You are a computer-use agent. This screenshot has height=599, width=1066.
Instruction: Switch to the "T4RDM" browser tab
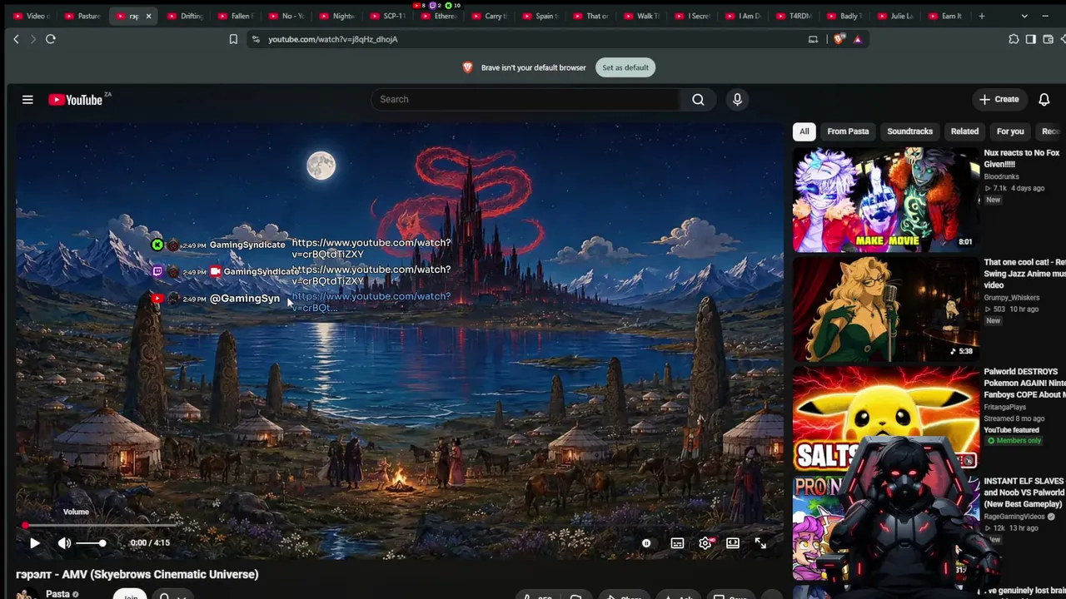point(795,16)
